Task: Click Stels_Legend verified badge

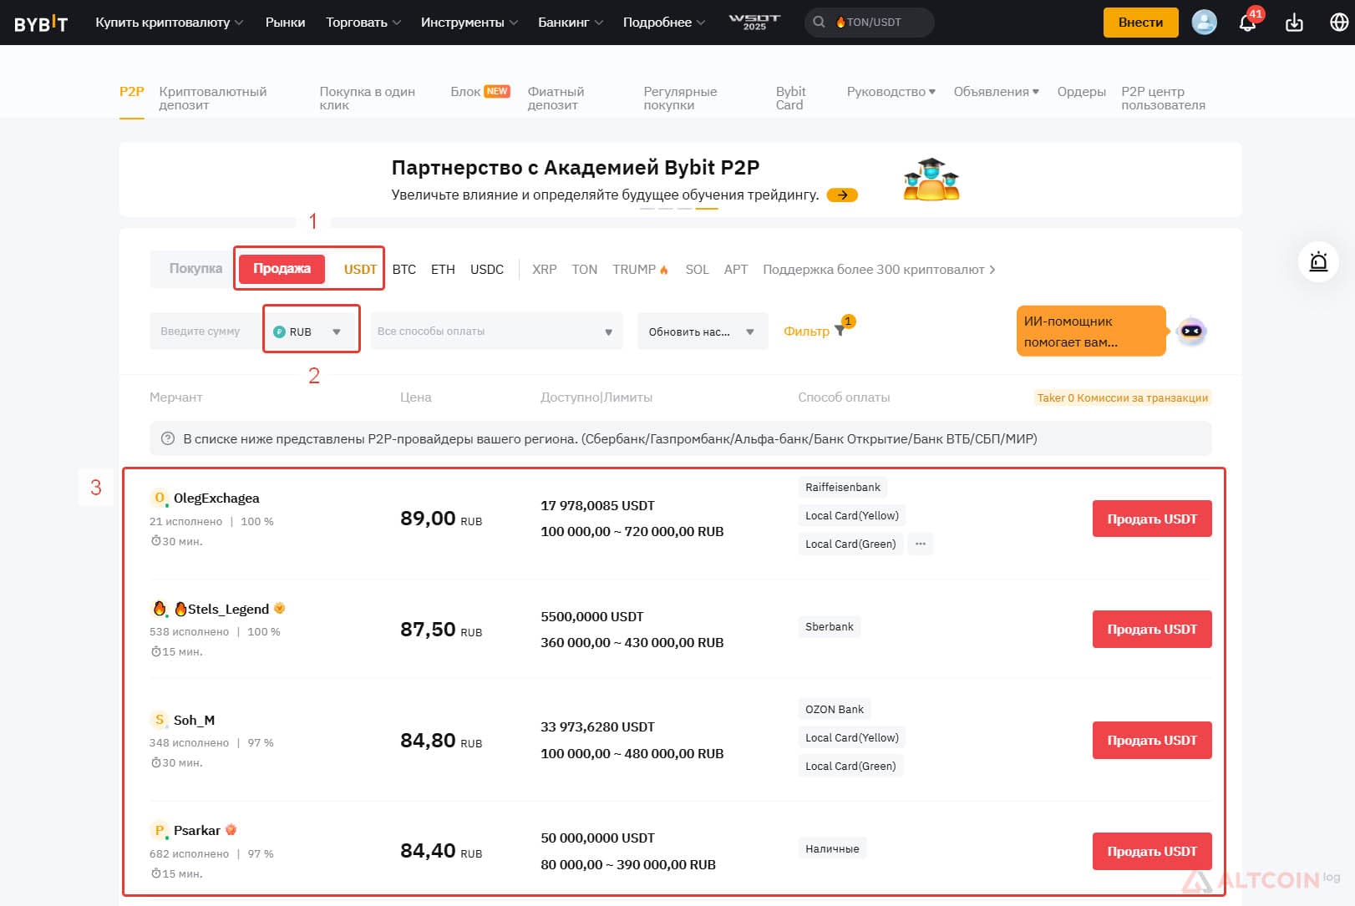Action: (x=280, y=608)
